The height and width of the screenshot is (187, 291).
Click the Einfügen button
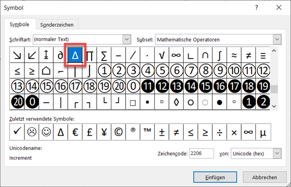pyautogui.click(x=215, y=177)
